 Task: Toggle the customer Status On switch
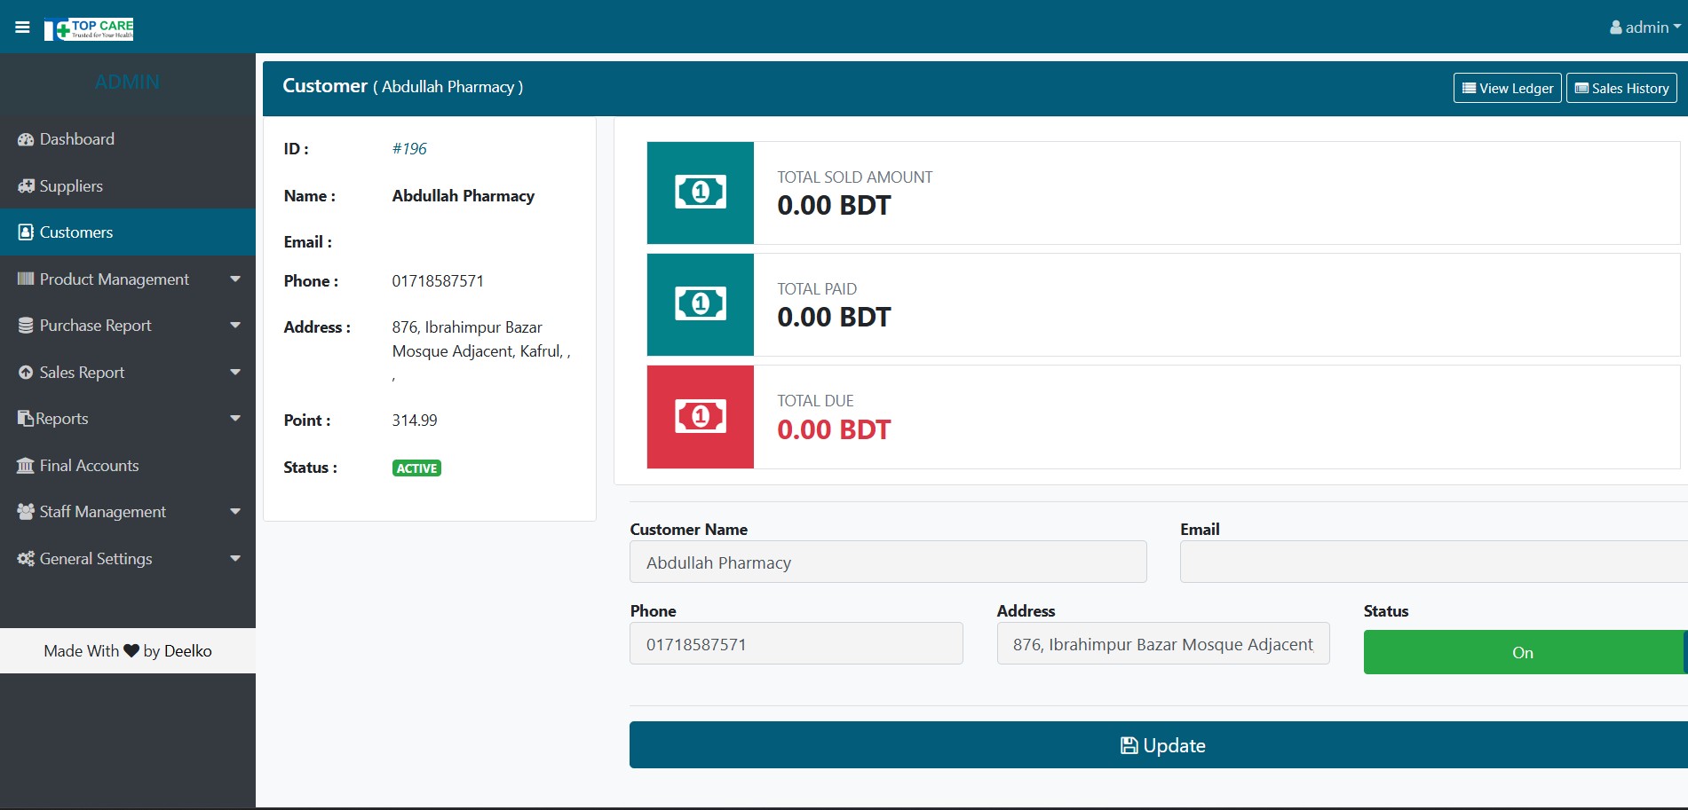pos(1522,652)
